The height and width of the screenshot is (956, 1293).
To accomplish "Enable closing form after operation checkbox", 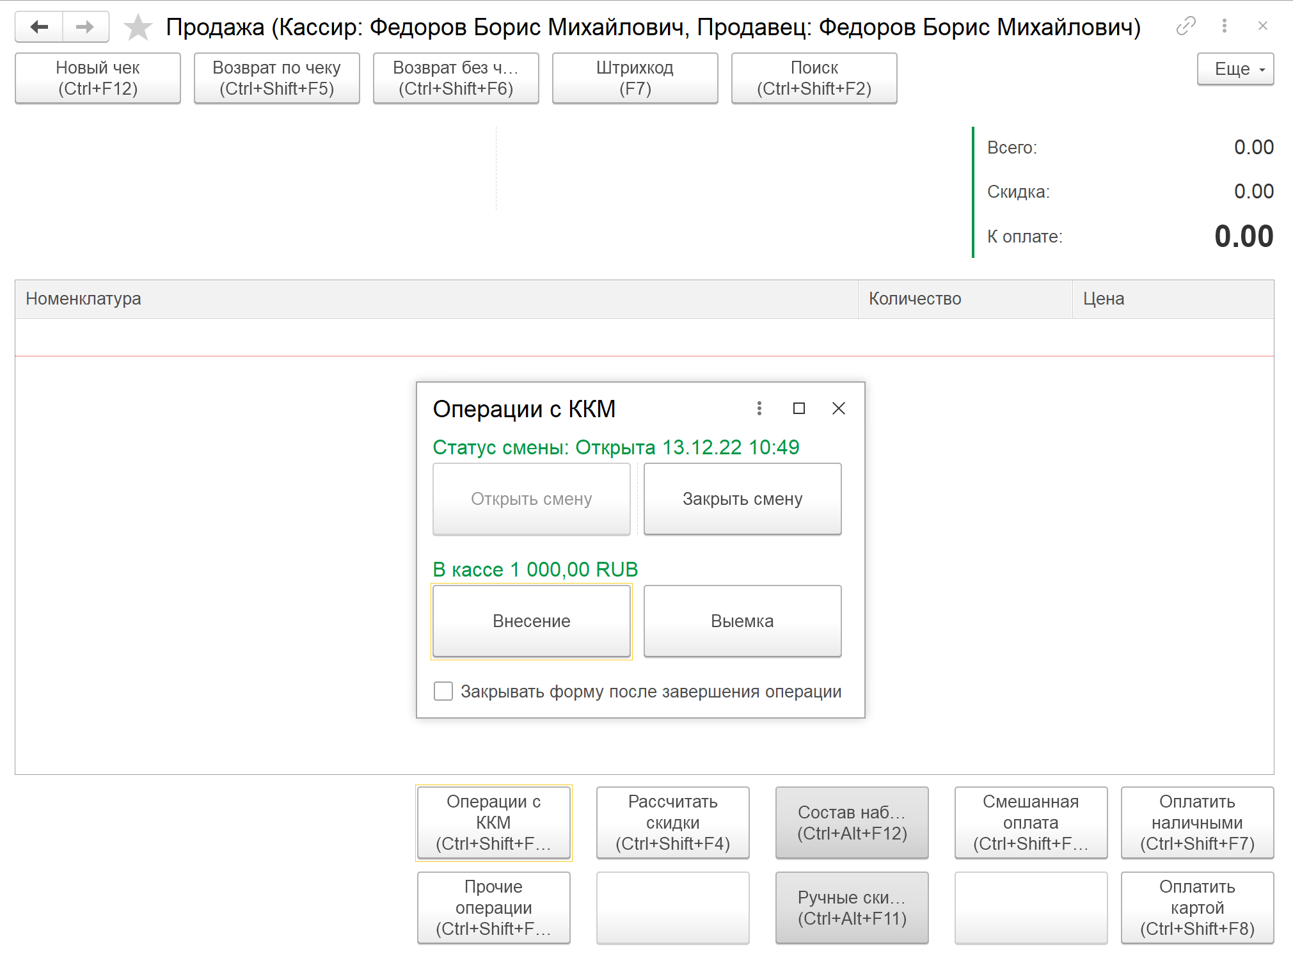I will point(443,691).
